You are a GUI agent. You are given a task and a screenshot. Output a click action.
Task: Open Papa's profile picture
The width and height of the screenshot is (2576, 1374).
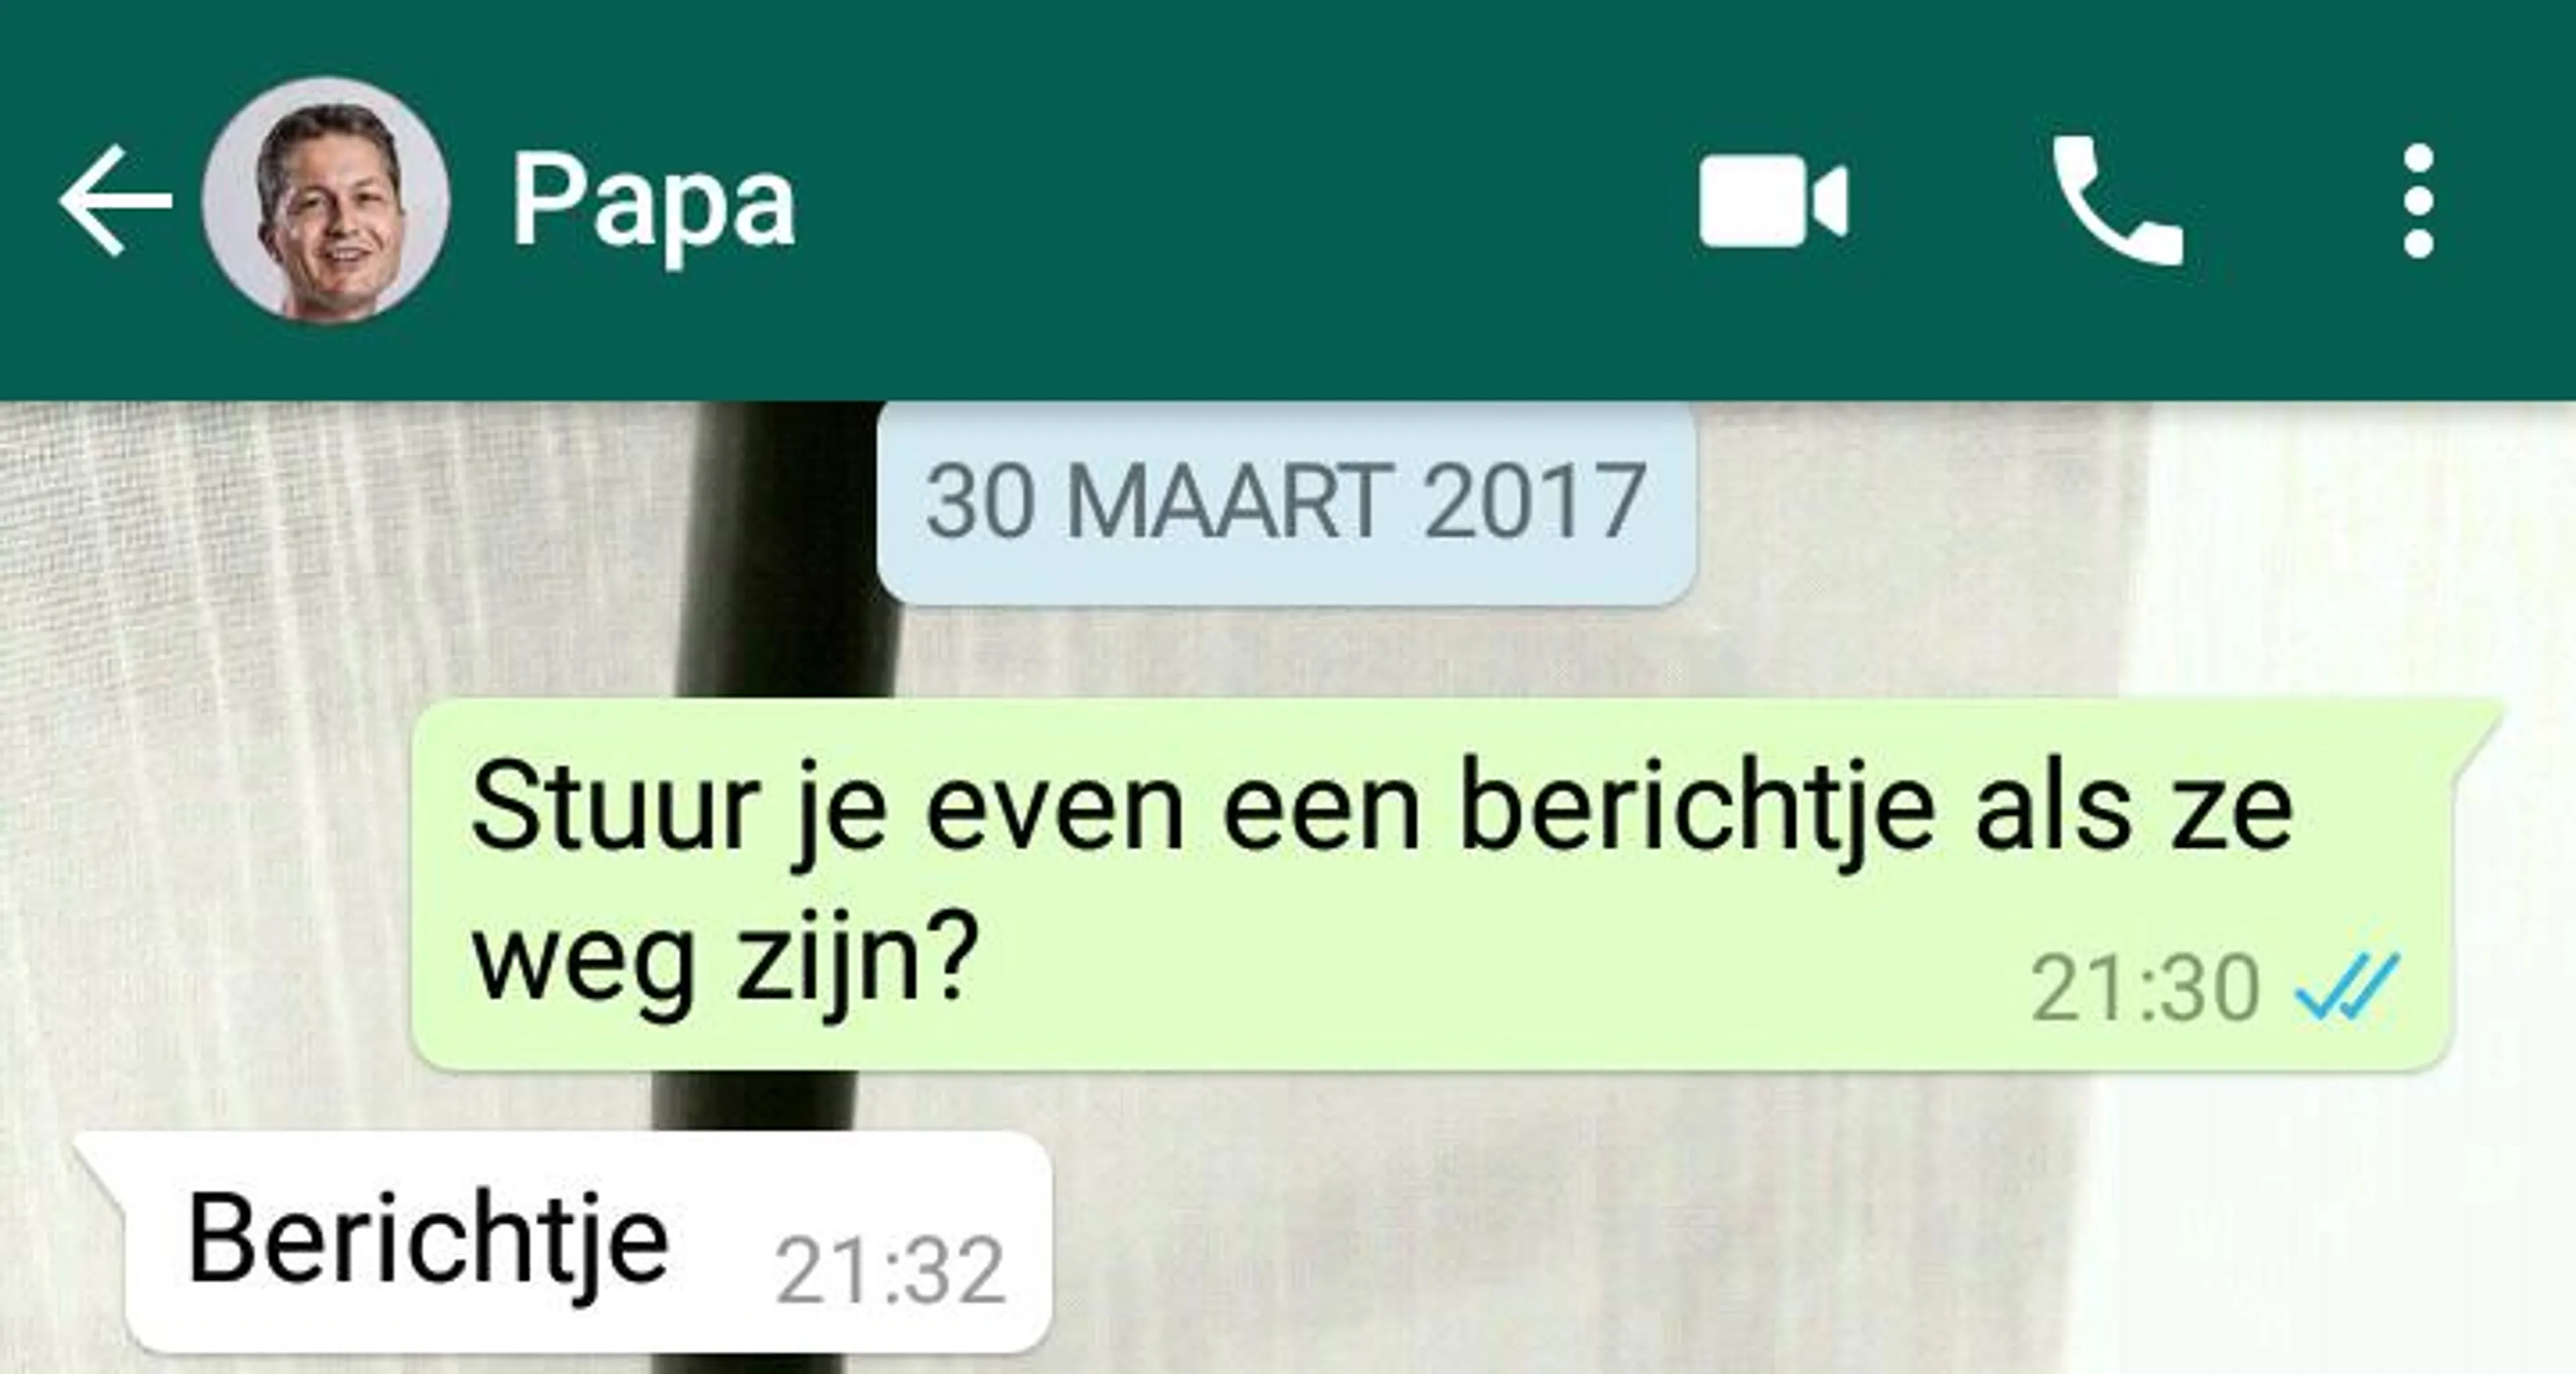[326, 200]
